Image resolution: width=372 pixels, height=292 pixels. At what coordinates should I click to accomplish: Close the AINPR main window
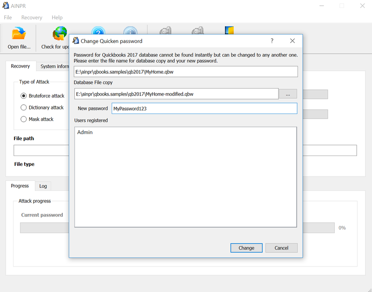pyautogui.click(x=362, y=6)
